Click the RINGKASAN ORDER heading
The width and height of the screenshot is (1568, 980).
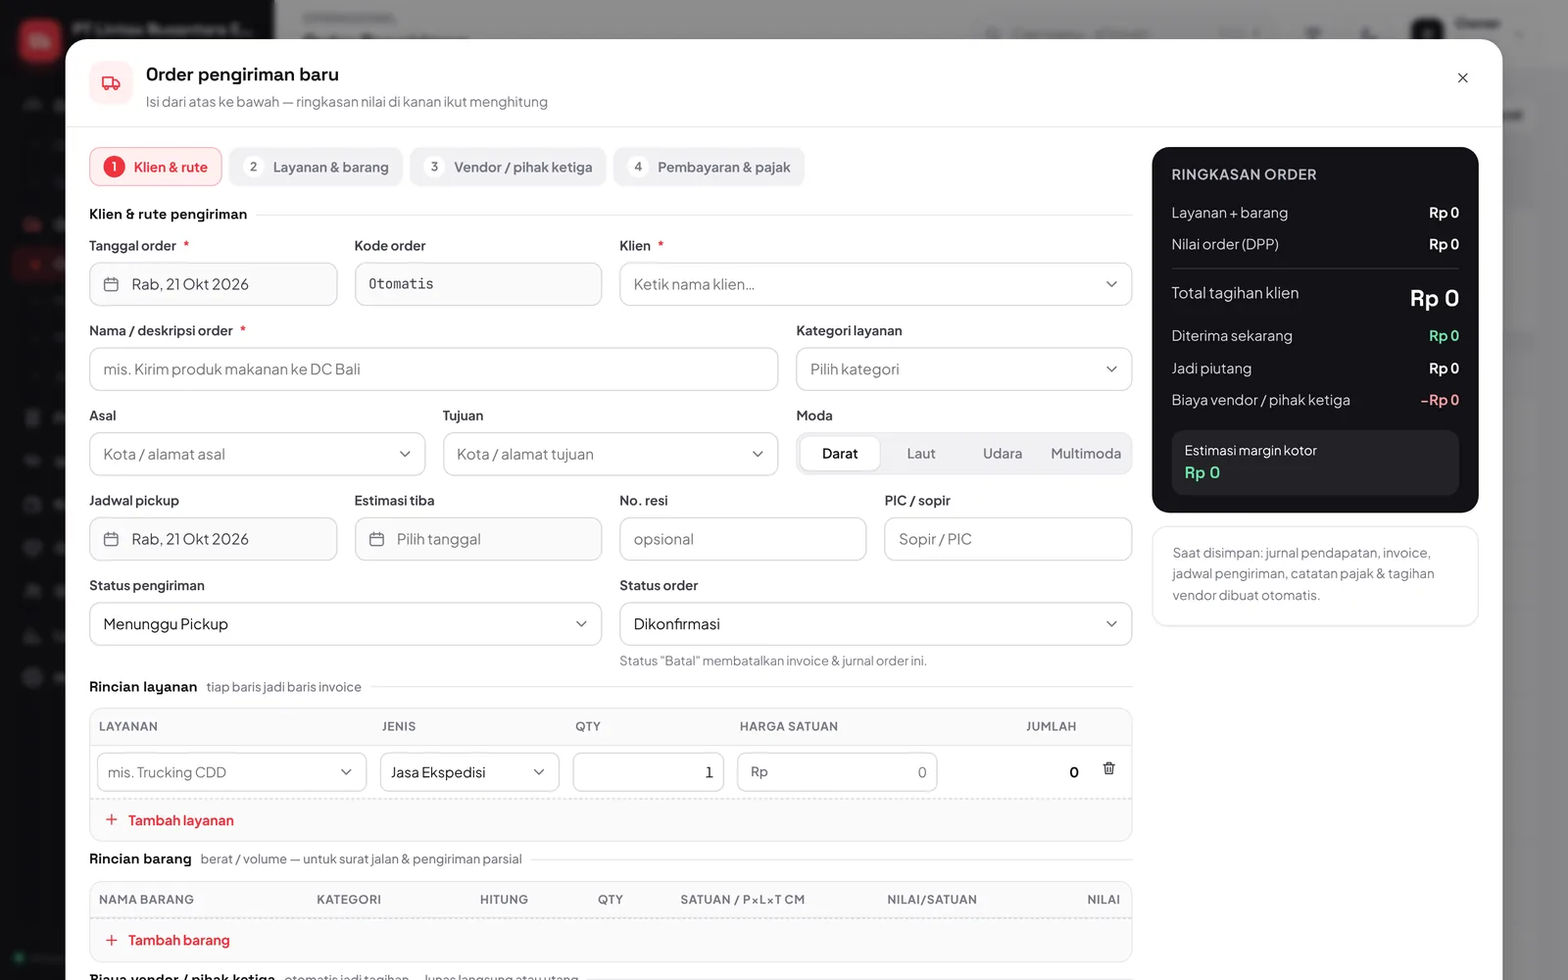(1244, 174)
